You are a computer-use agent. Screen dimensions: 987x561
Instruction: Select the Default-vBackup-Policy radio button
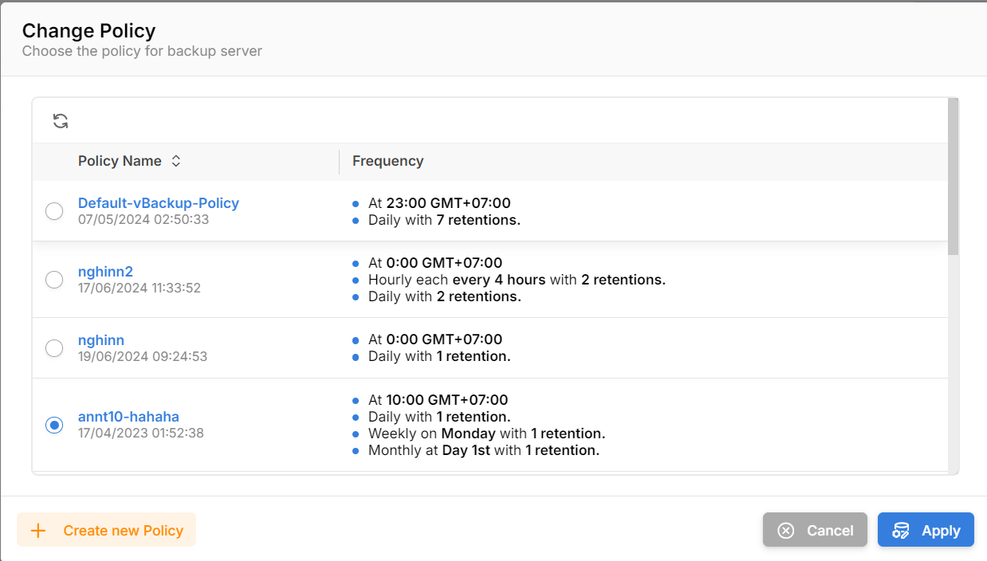click(x=54, y=211)
